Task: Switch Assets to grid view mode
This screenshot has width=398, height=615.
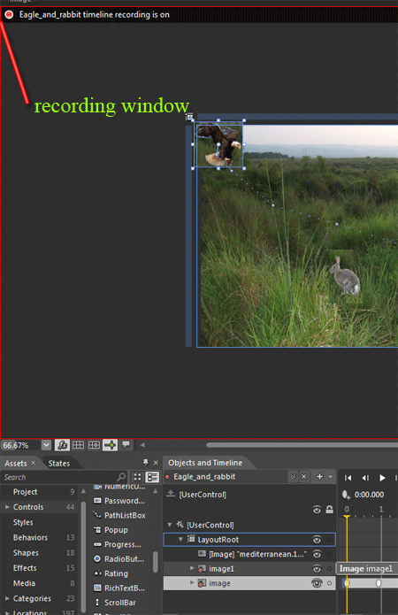Action: pyautogui.click(x=137, y=477)
